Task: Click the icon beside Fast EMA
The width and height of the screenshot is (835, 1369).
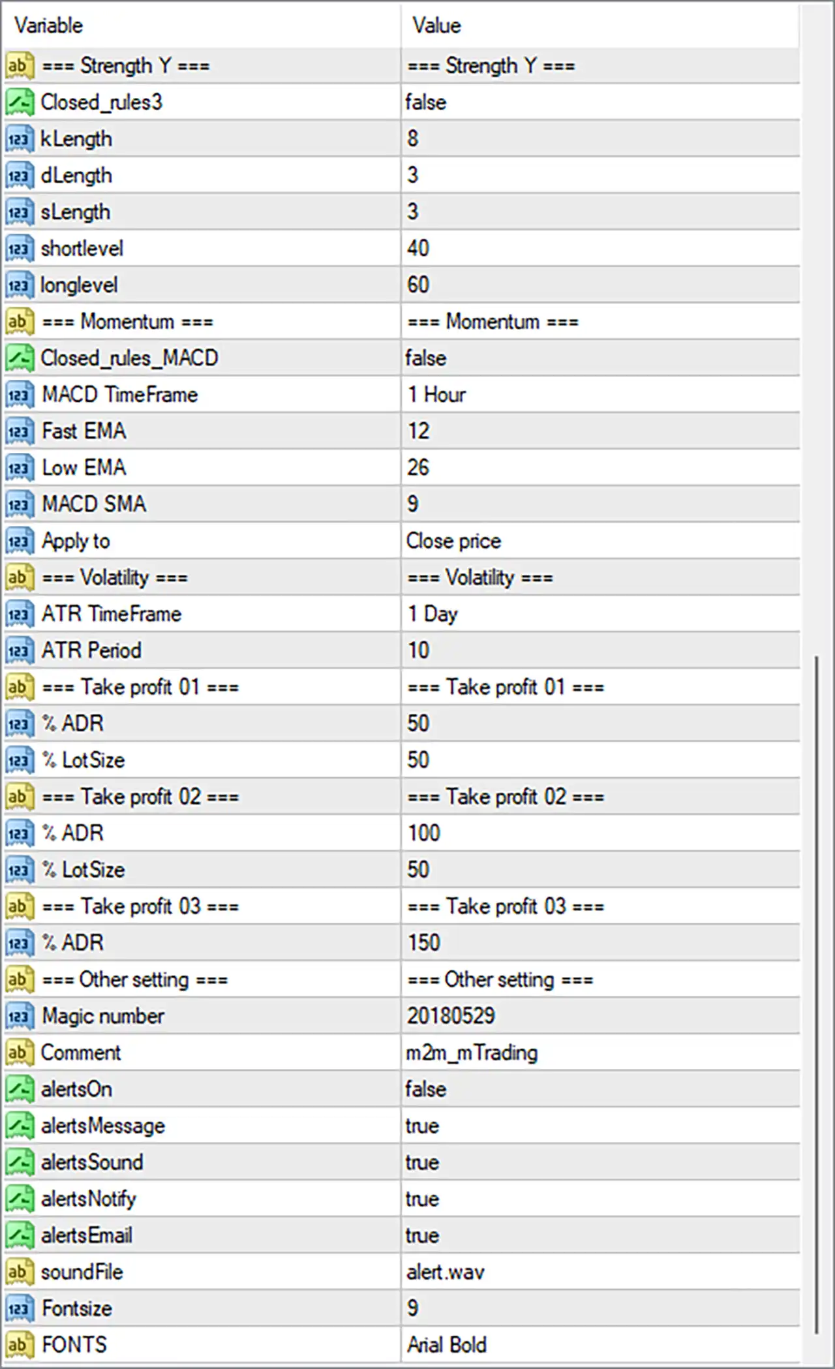Action: coord(20,431)
